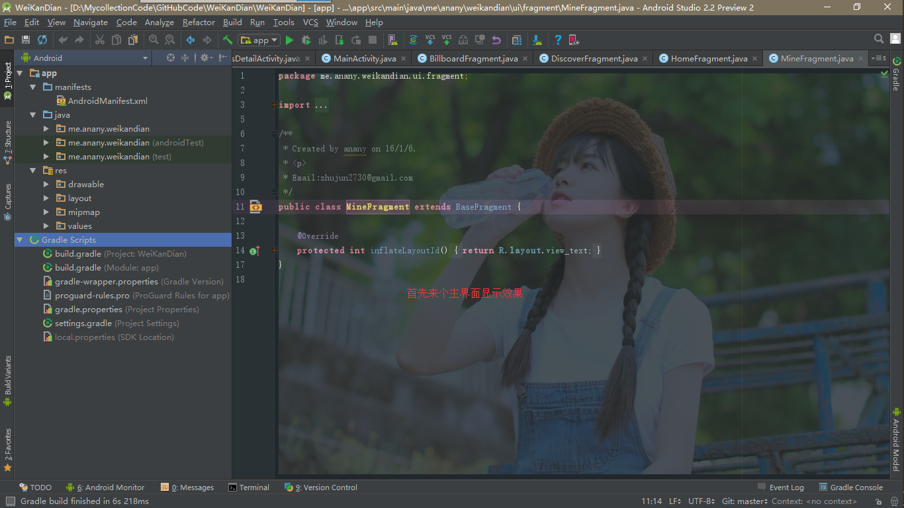Open the Event Log
This screenshot has height=508, width=904.
(x=781, y=487)
